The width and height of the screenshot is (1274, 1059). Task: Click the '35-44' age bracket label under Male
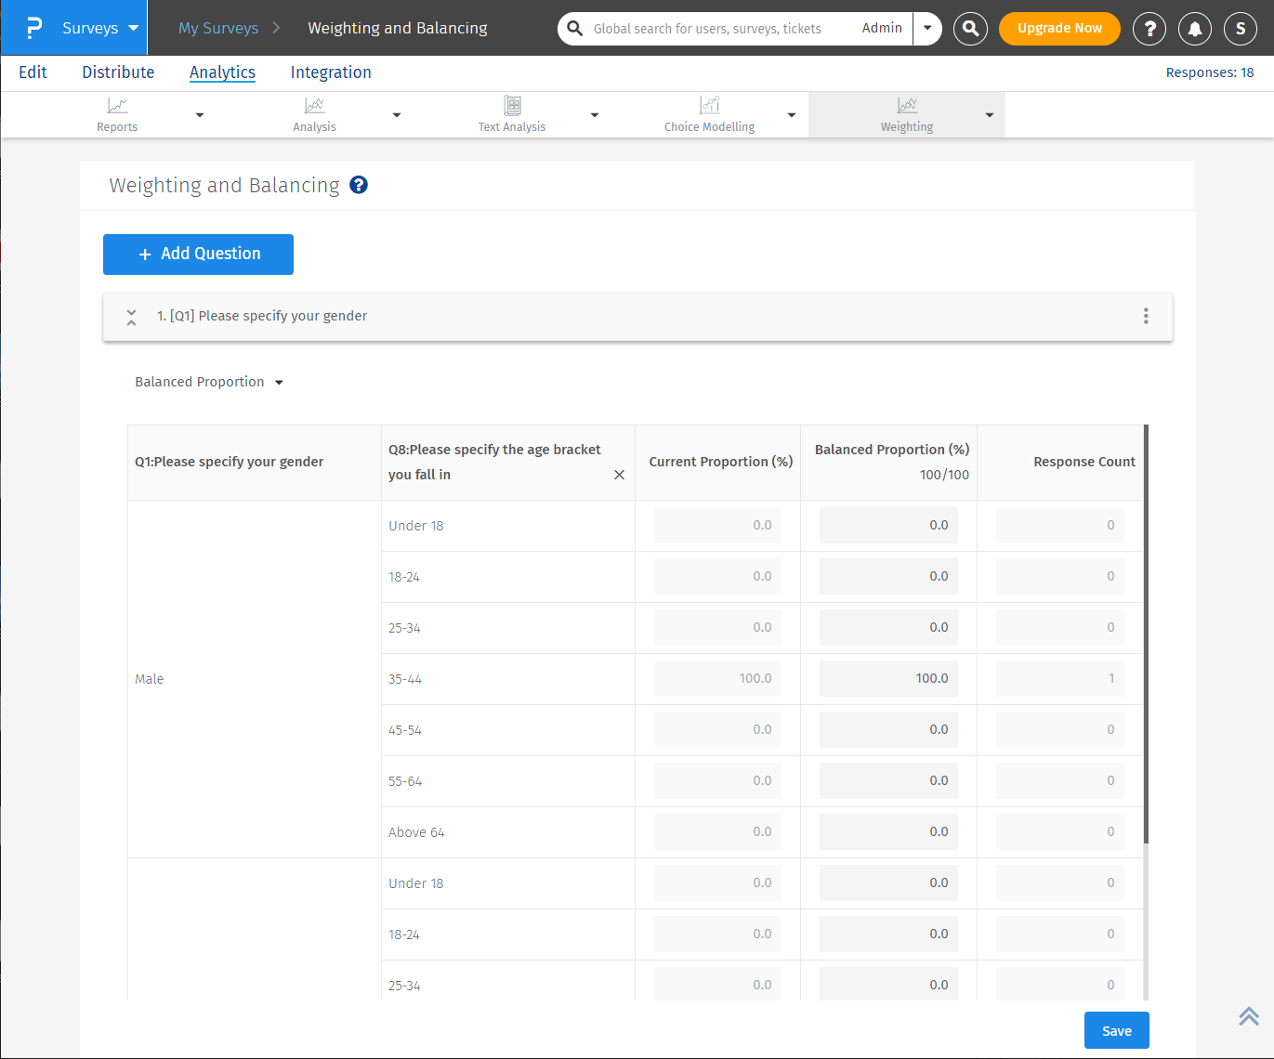point(405,679)
